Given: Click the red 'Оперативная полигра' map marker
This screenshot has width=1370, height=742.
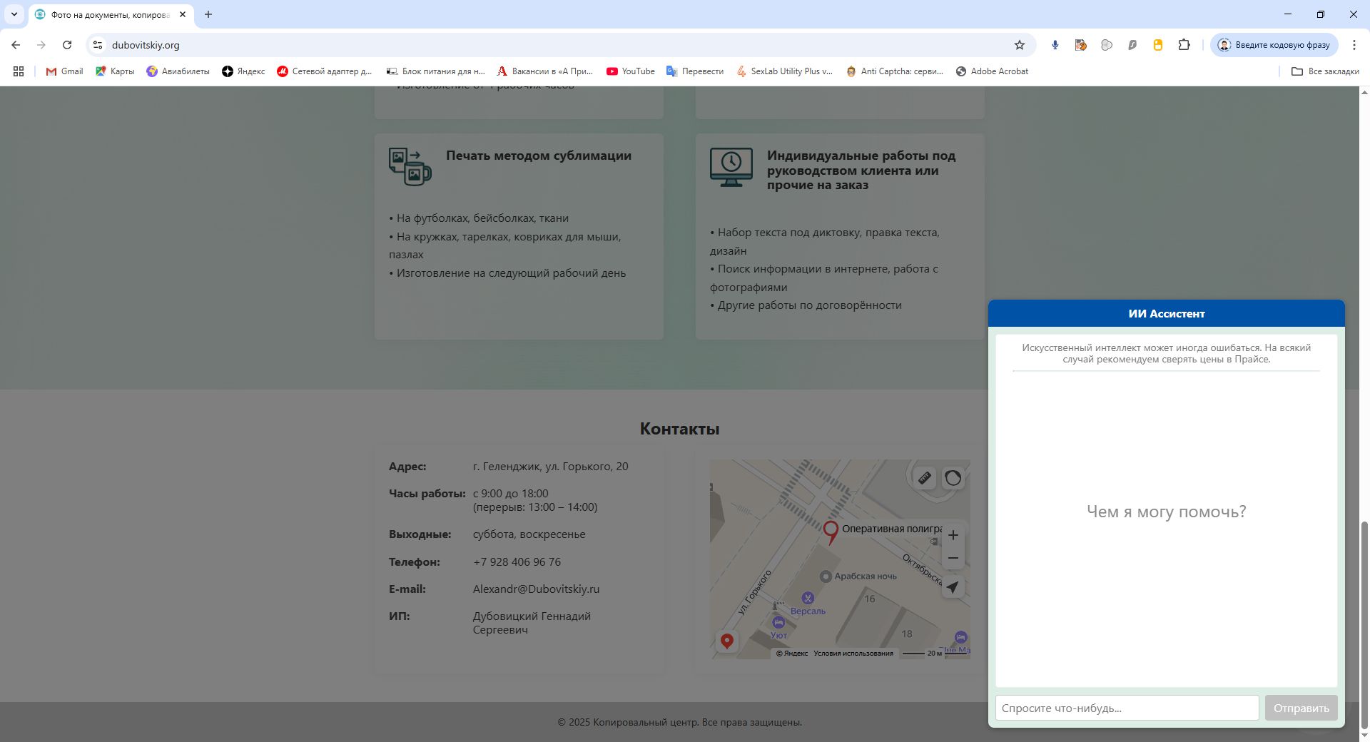Looking at the screenshot, I should [831, 532].
